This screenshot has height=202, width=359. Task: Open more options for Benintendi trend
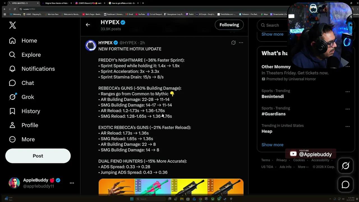[348, 92]
